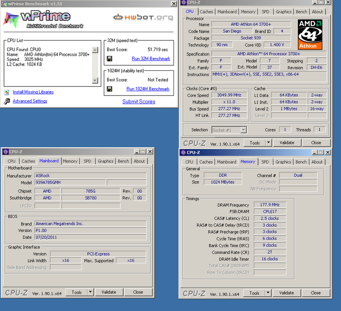The height and width of the screenshot is (311, 341).
Task: Click Submit Scores link
Action: click(x=139, y=102)
